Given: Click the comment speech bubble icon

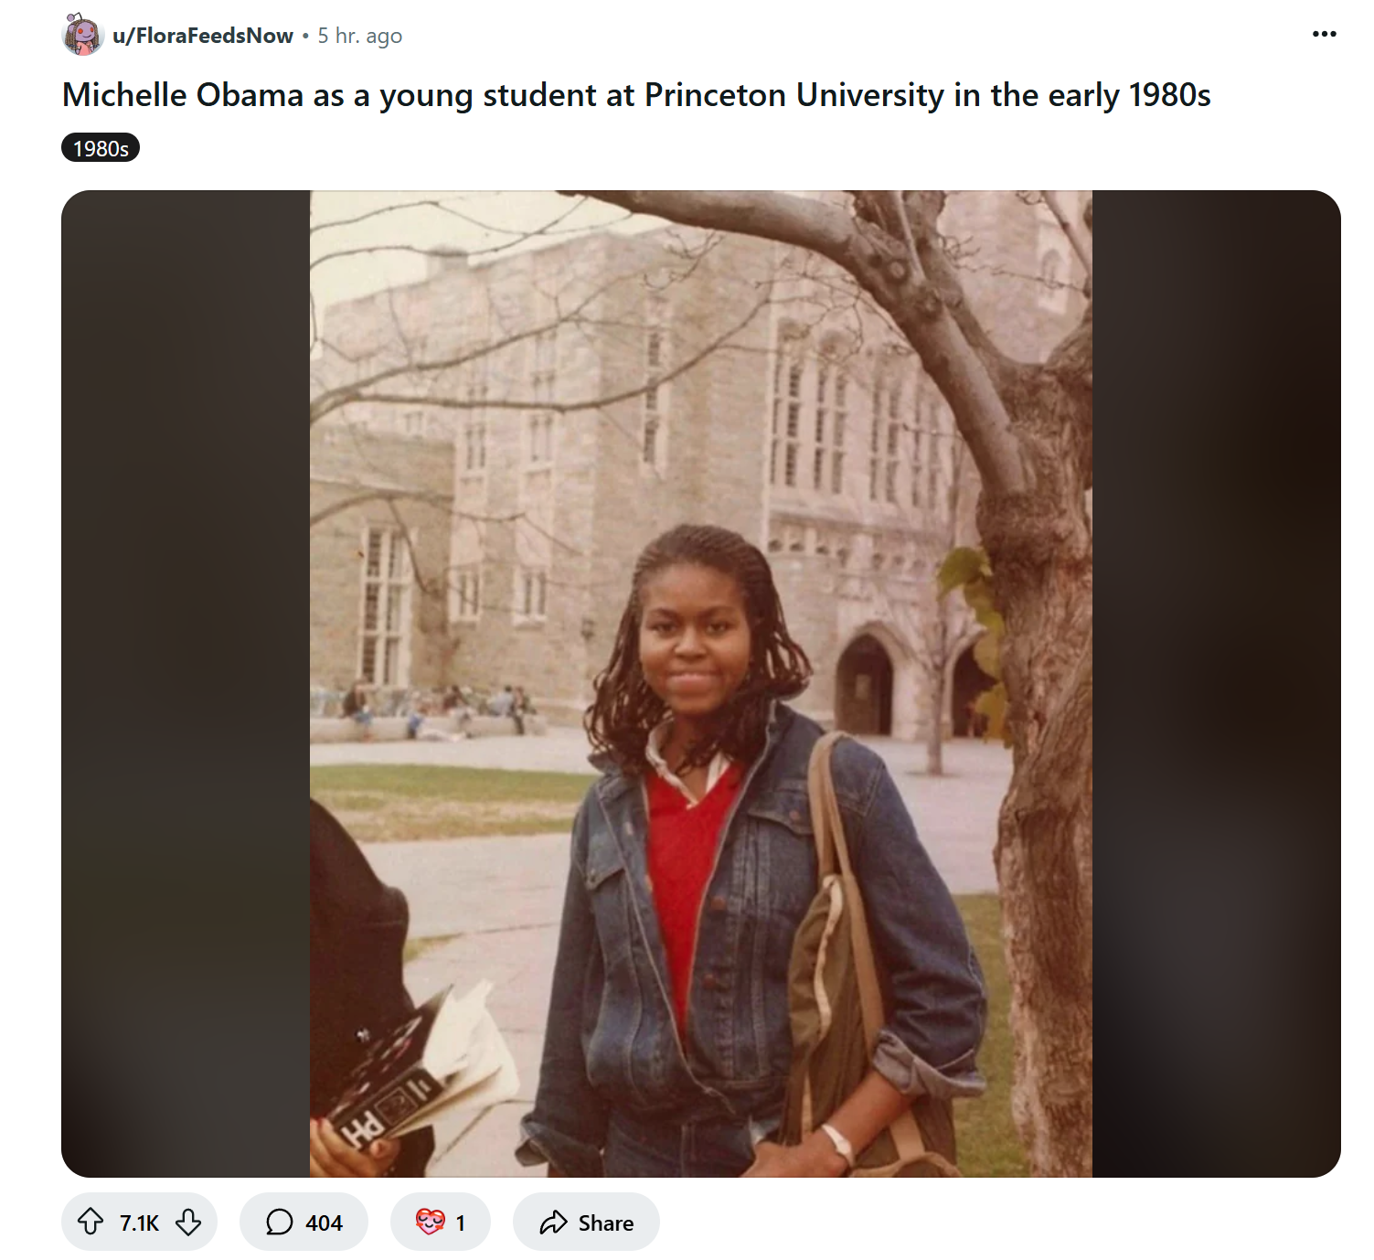Looking at the screenshot, I should point(279,1222).
